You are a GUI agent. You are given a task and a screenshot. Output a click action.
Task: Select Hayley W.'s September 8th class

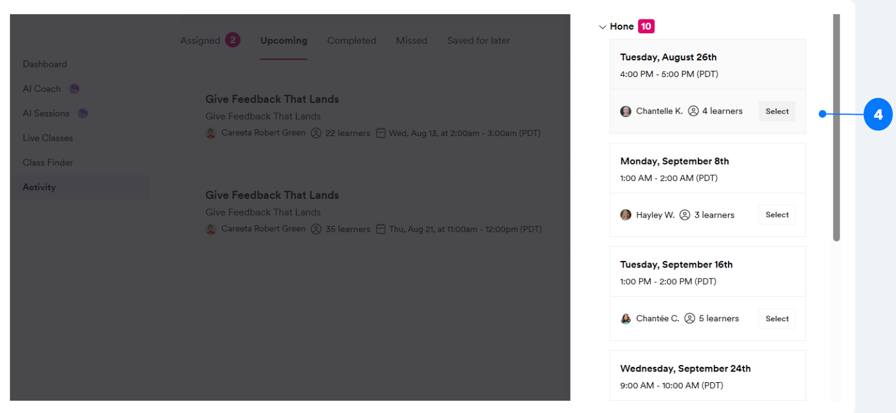(776, 215)
